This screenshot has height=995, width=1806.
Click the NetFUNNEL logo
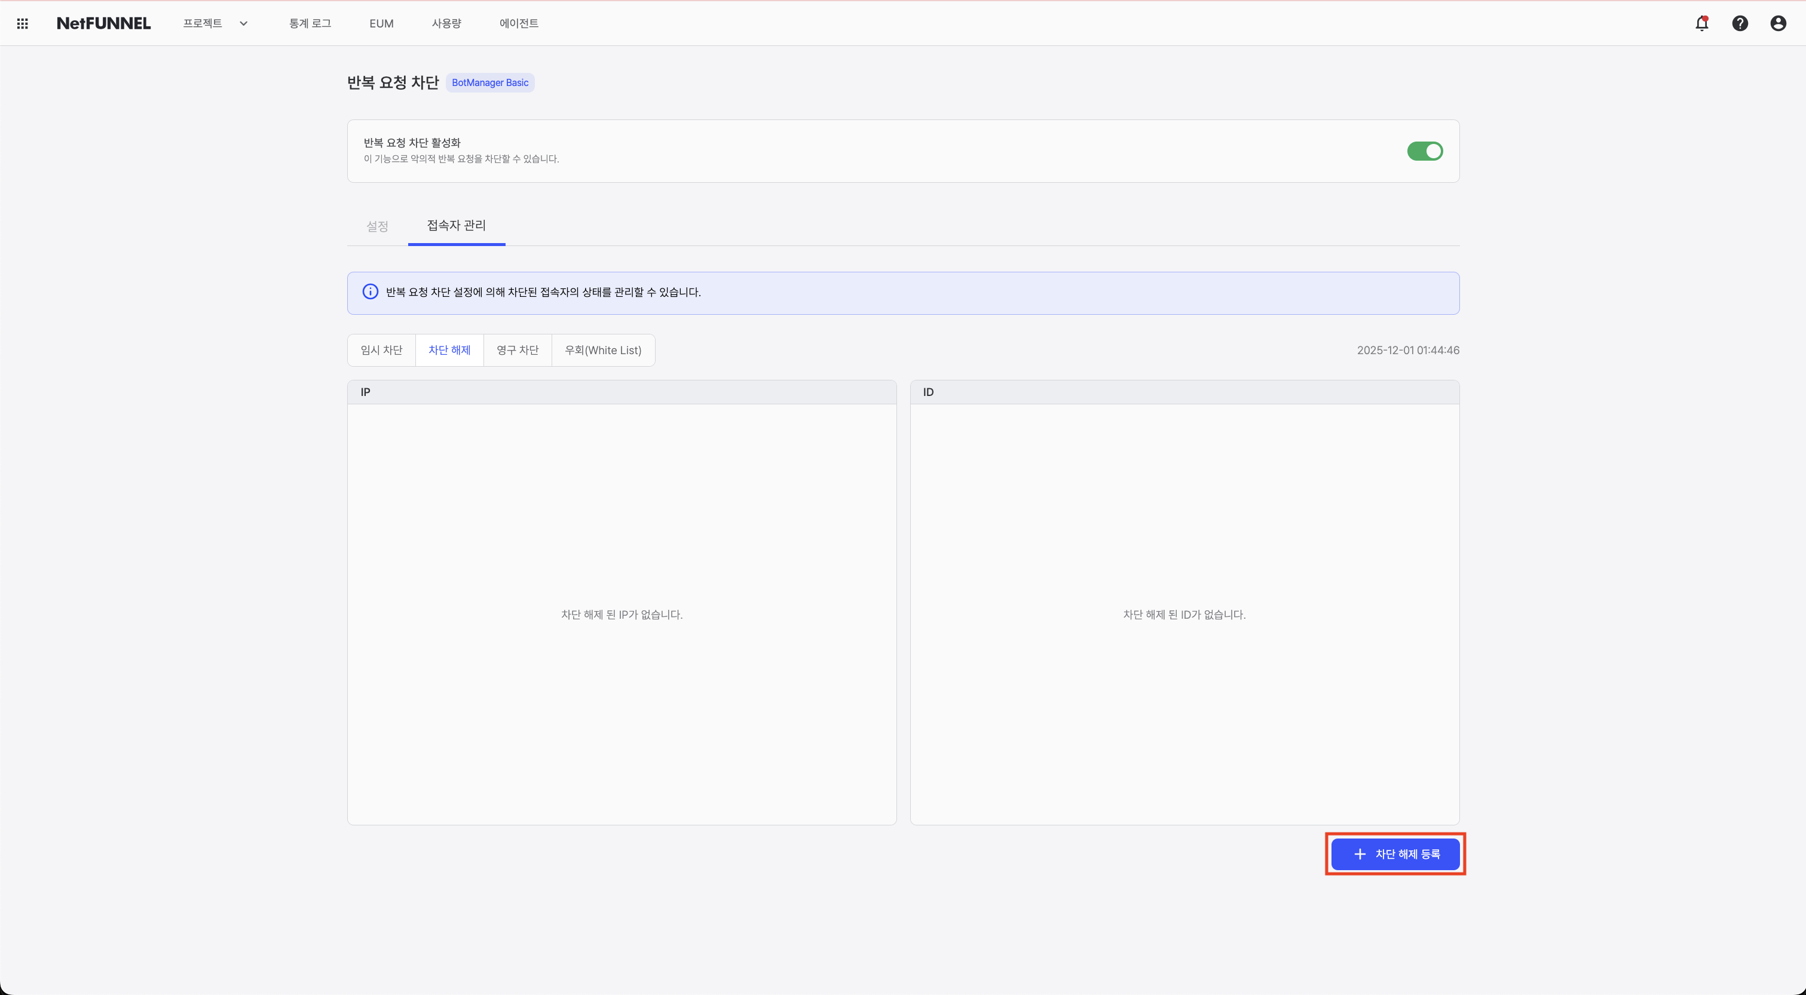[103, 23]
